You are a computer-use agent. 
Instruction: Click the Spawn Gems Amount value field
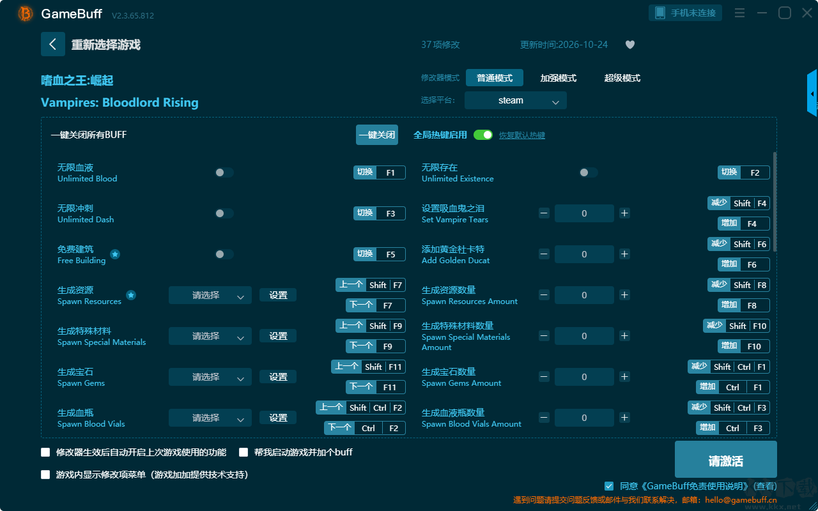point(584,377)
